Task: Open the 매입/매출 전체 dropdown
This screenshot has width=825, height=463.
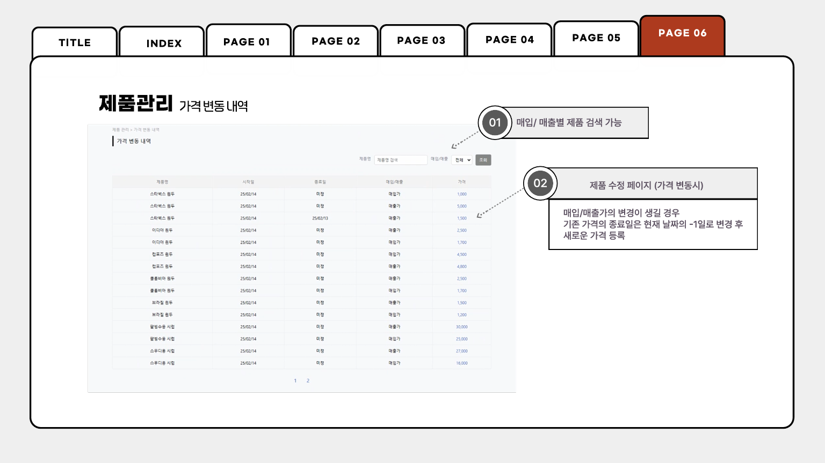Action: coord(462,160)
